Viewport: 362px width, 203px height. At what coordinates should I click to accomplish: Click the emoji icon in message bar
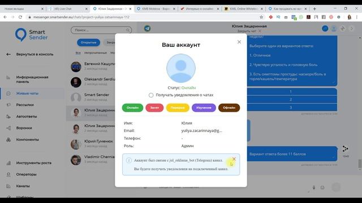tap(322, 188)
